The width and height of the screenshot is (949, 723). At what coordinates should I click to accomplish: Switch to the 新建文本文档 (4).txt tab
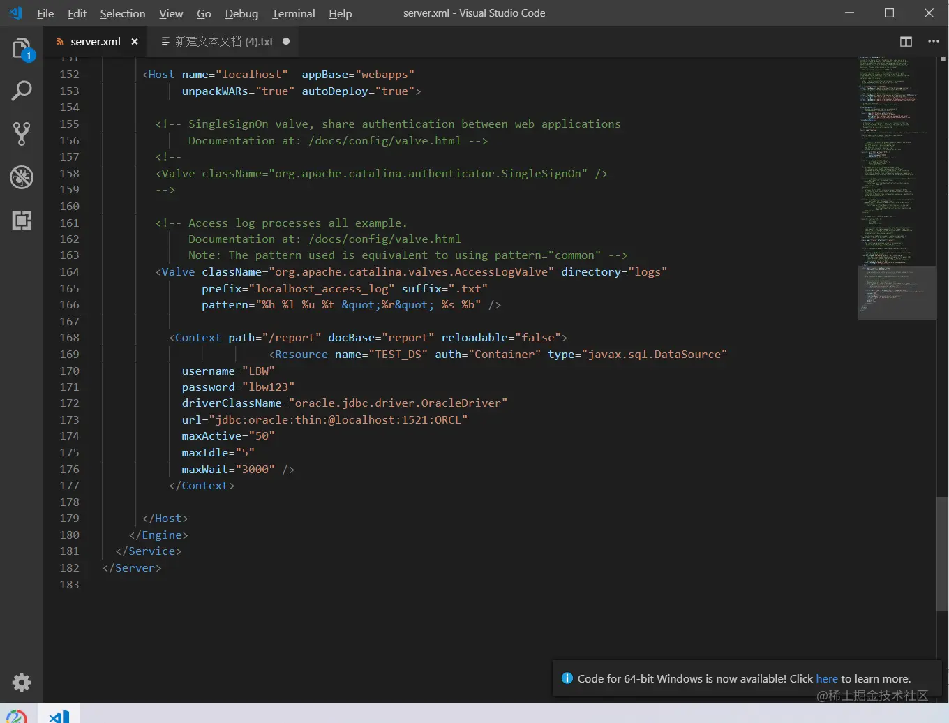pyautogui.click(x=224, y=42)
